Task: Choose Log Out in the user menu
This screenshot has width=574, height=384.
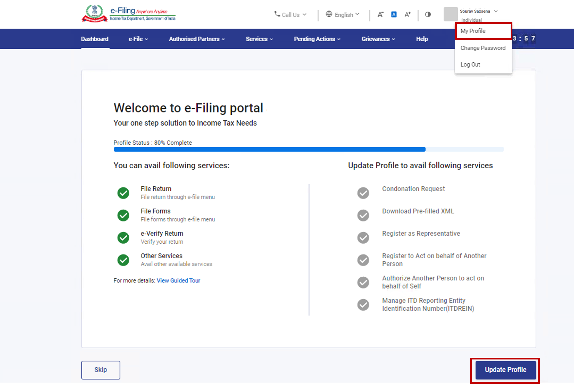Action: 470,64
